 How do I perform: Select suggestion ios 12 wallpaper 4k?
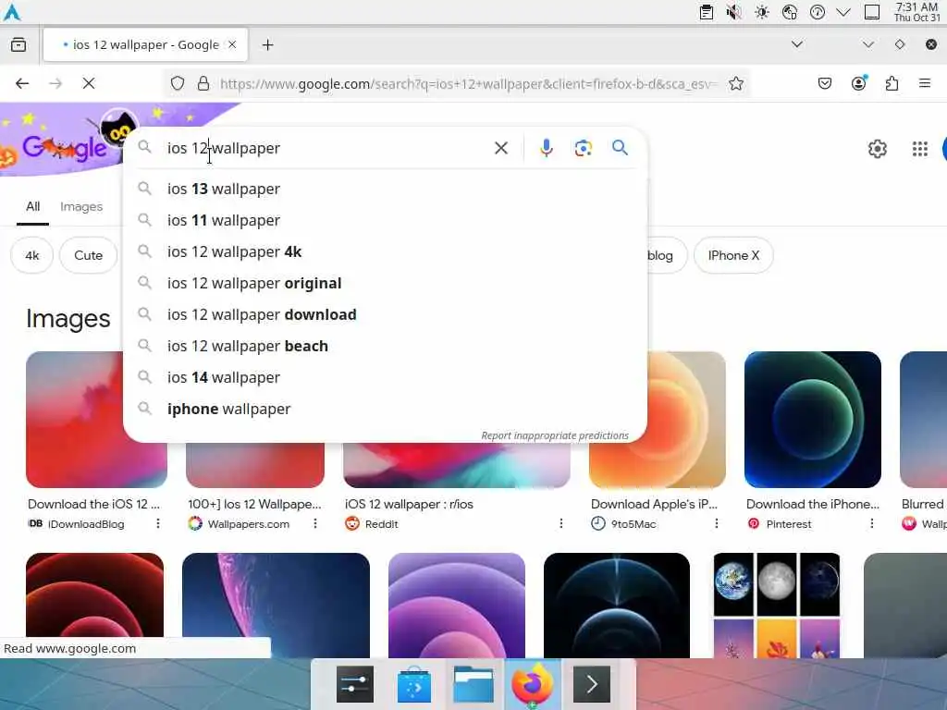[385, 251]
